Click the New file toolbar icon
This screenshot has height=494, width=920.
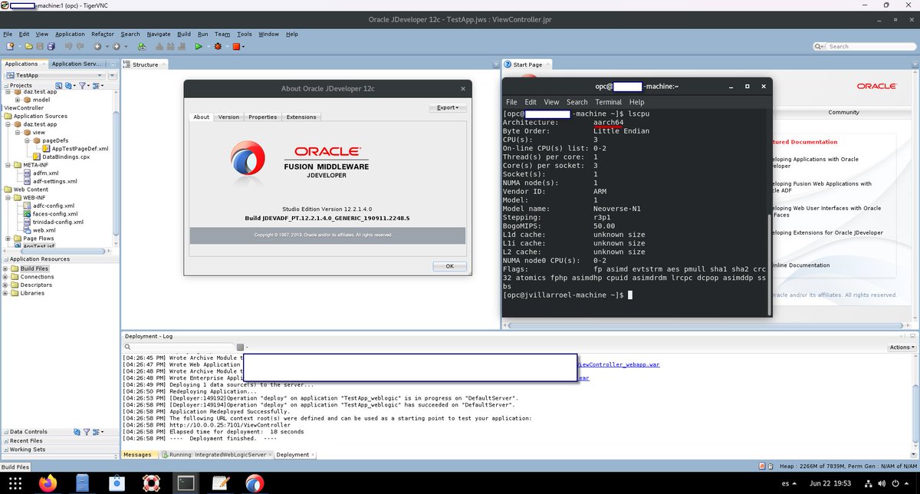click(9, 47)
